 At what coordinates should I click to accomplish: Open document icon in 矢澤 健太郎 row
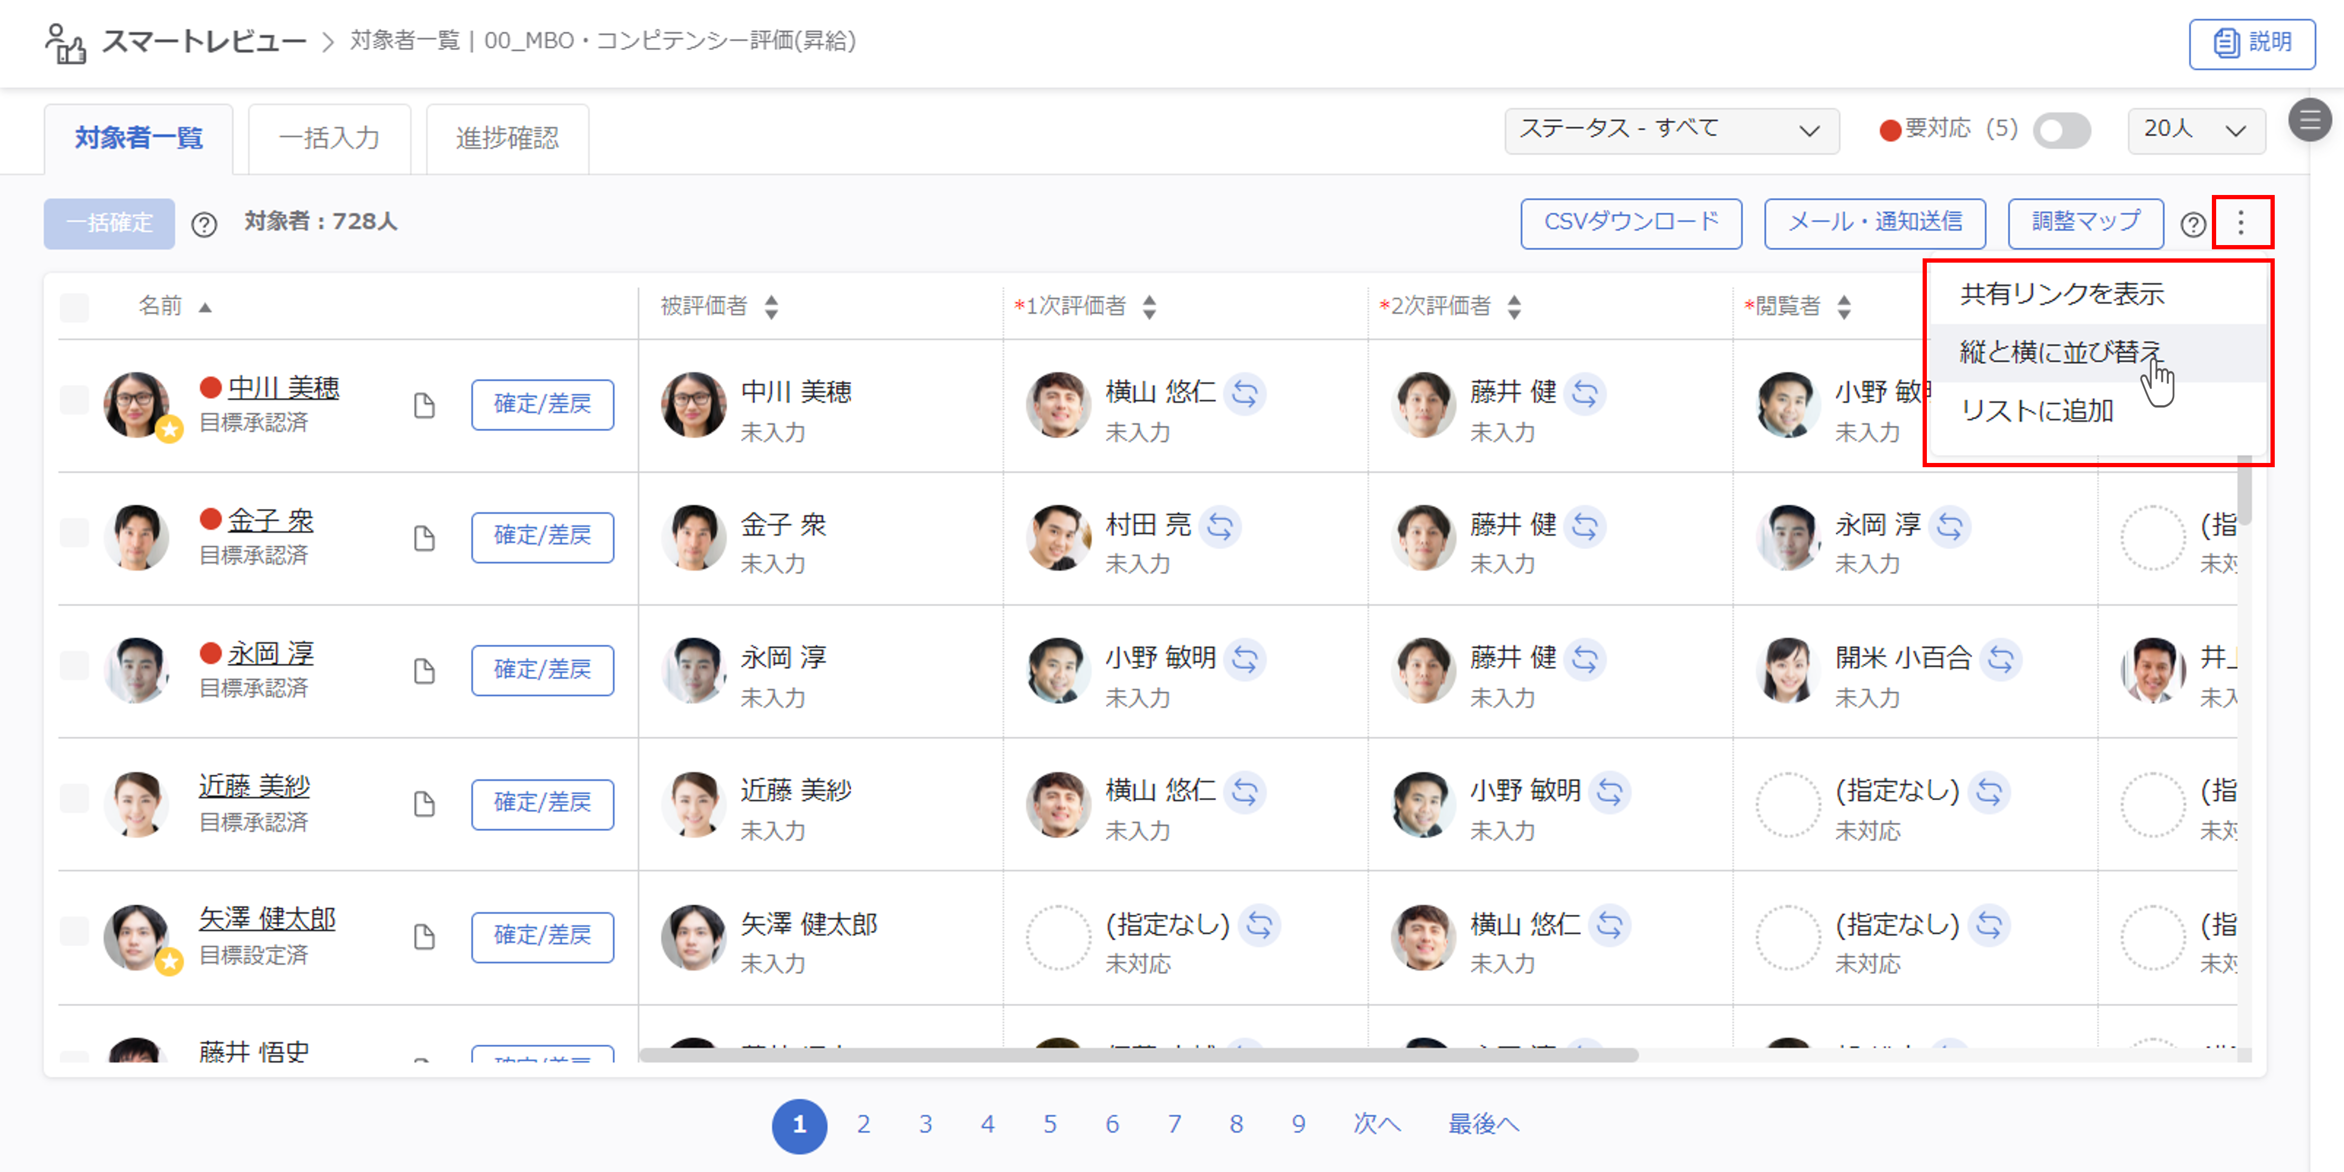click(424, 937)
